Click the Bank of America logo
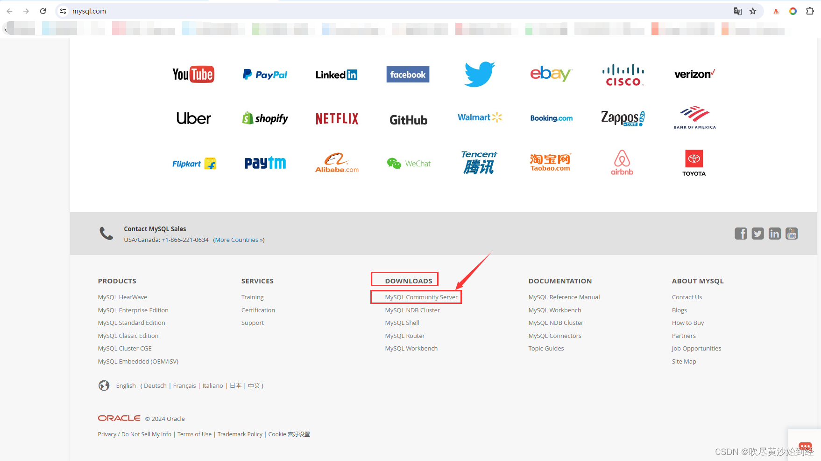Image resolution: width=821 pixels, height=461 pixels. tap(694, 117)
